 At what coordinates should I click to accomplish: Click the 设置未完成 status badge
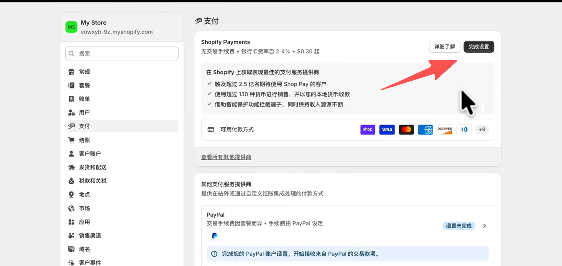(459, 226)
